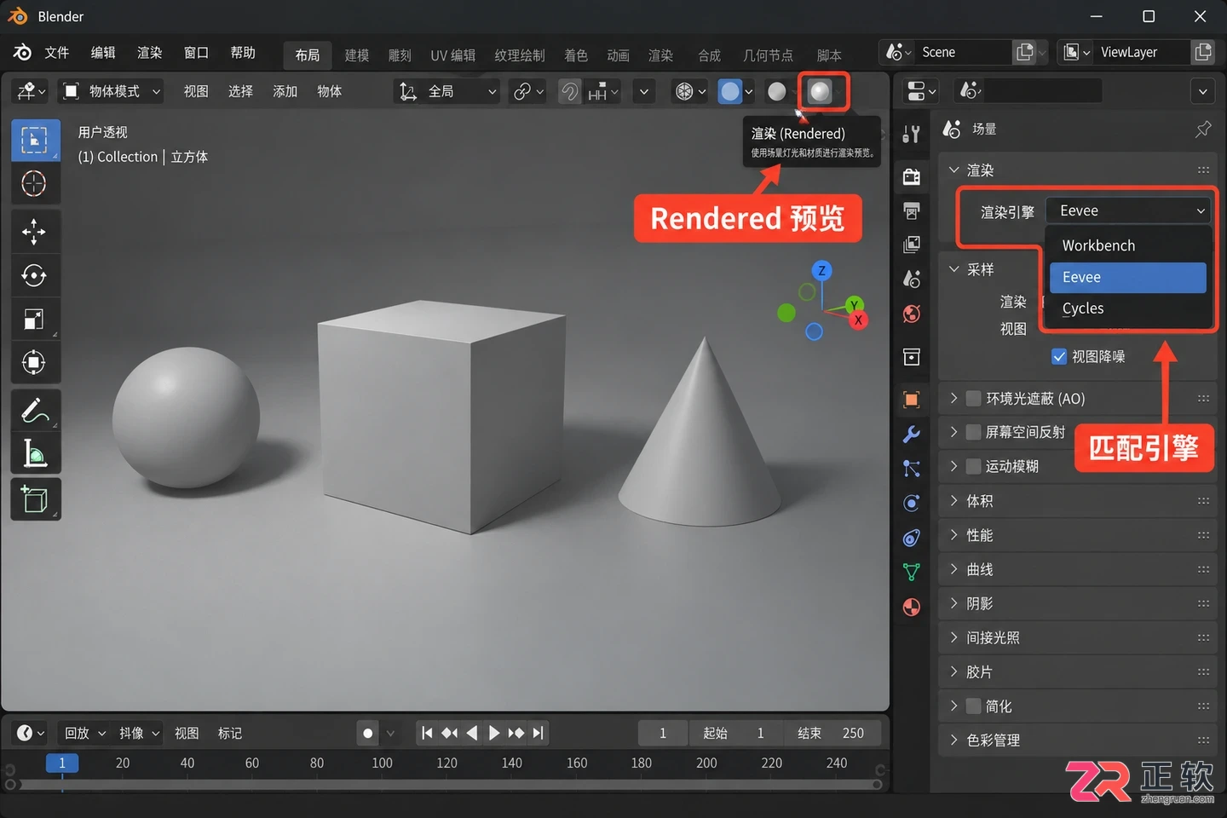Expand the 体积 panel
This screenshot has height=818, width=1227.
(1078, 501)
